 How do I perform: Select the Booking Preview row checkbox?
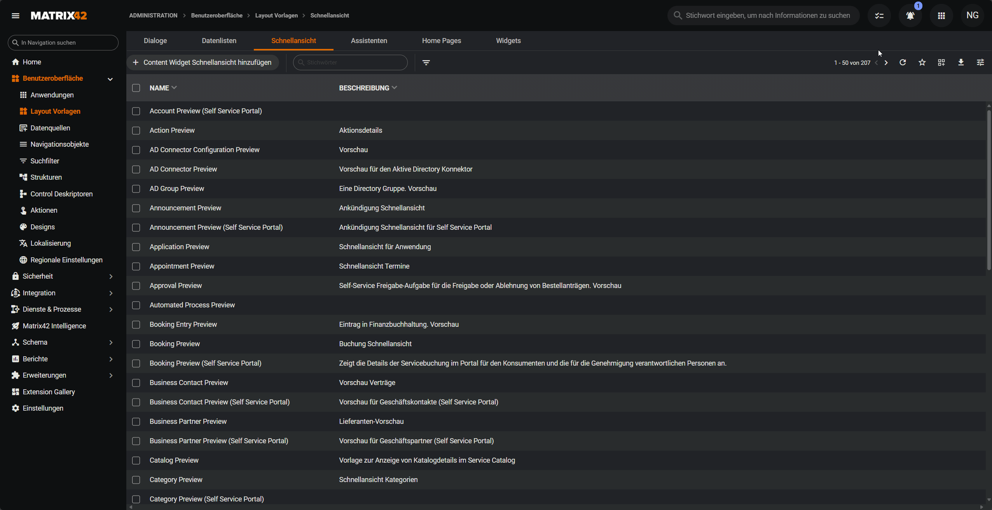[136, 344]
